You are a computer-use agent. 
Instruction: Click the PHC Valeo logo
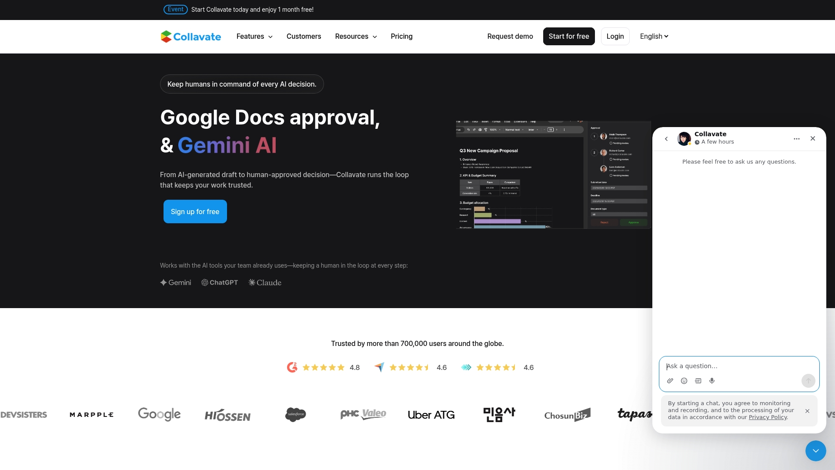pyautogui.click(x=363, y=414)
